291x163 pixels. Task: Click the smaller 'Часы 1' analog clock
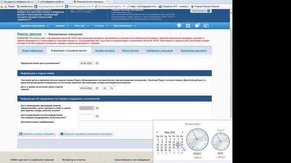click(x=220, y=141)
